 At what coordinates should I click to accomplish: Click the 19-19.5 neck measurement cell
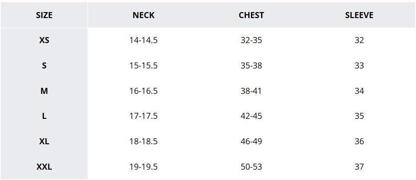pos(144,167)
